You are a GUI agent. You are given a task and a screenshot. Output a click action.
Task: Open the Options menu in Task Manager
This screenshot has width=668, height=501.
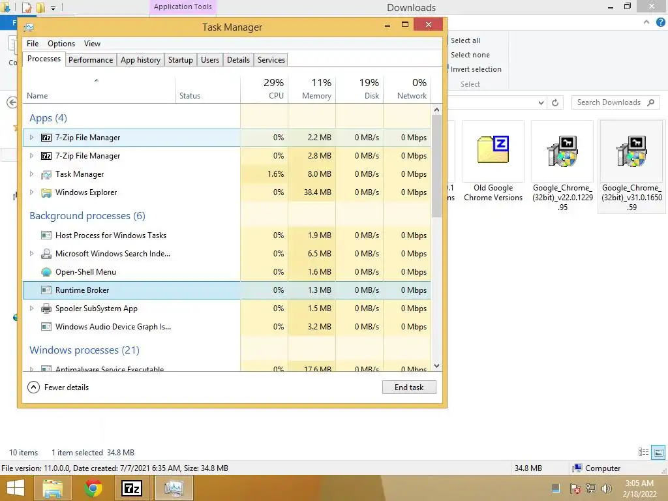pyautogui.click(x=61, y=44)
